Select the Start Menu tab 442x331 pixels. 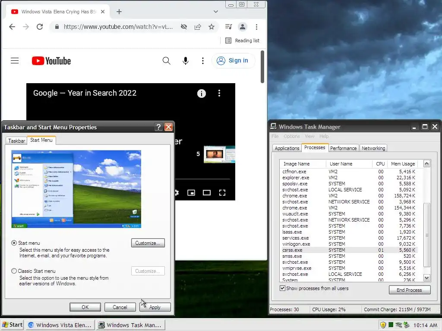[41, 140]
